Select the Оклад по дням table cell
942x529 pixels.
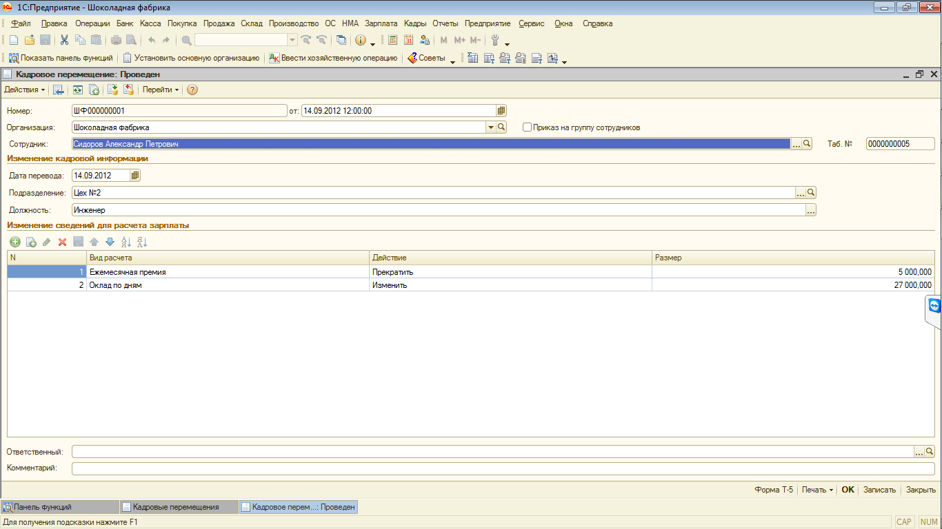pos(228,285)
